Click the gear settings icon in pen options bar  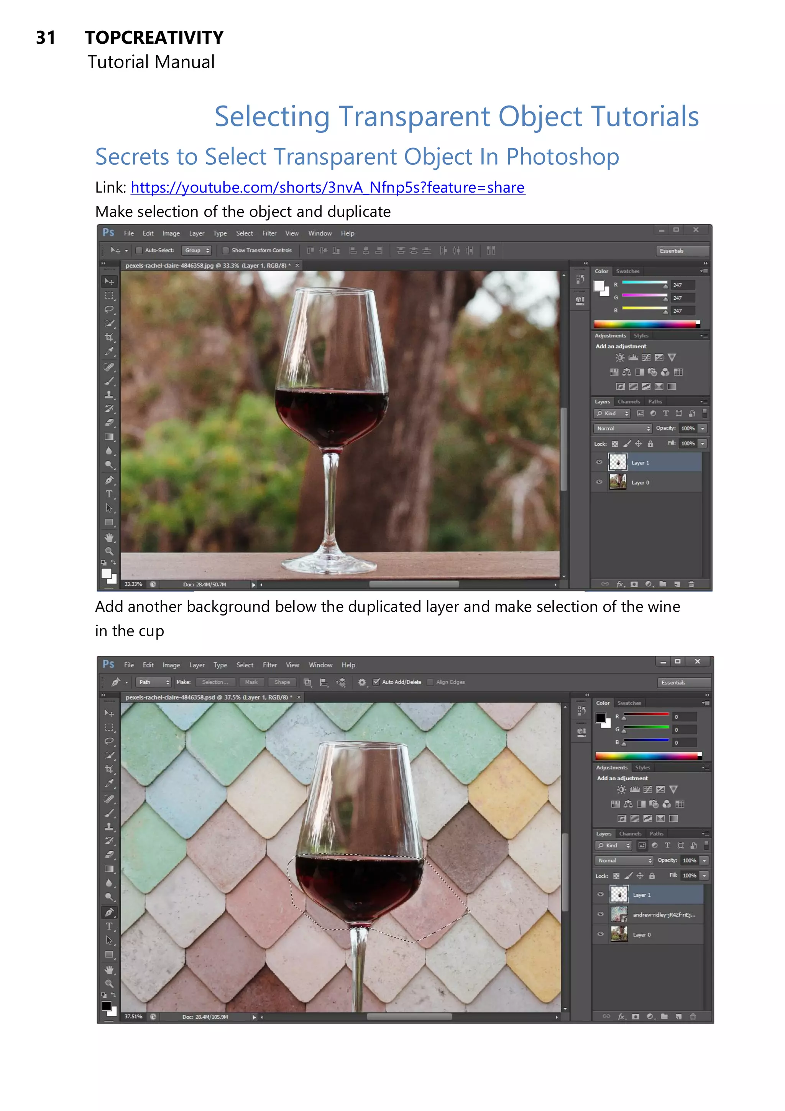[x=362, y=682]
